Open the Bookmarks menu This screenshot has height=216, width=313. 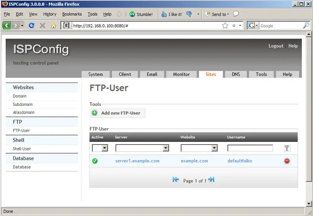point(72,14)
